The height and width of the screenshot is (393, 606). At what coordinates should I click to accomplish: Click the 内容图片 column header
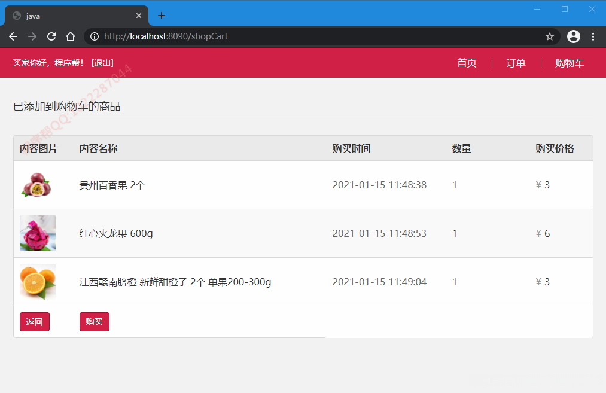tap(39, 148)
